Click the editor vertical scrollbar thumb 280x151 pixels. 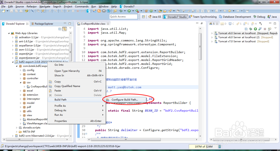[x=200, y=47]
